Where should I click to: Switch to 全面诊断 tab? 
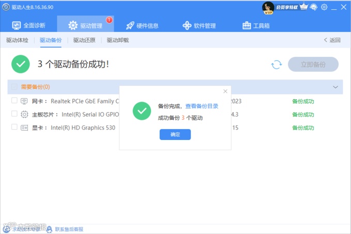pyautogui.click(x=28, y=25)
